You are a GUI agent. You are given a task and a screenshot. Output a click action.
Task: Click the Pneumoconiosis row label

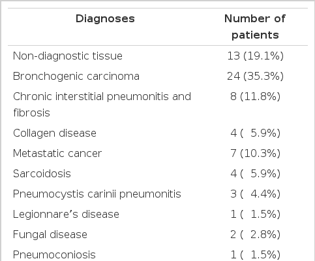click(x=54, y=254)
